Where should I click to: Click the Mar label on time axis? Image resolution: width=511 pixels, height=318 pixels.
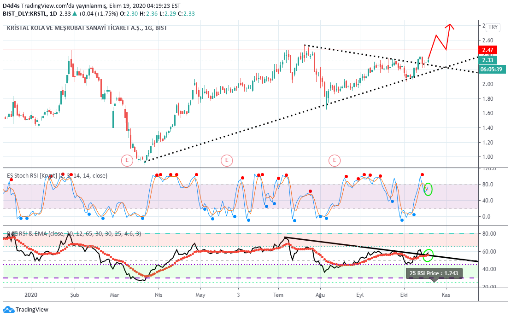coord(114,295)
